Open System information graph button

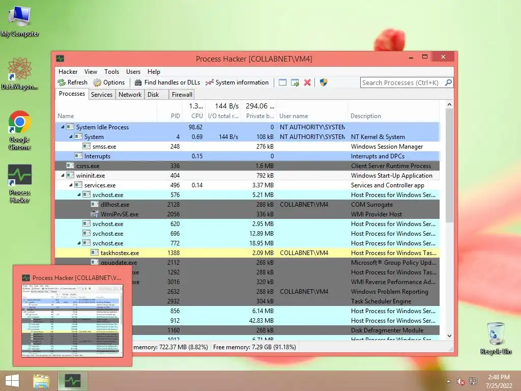pyautogui.click(x=237, y=82)
